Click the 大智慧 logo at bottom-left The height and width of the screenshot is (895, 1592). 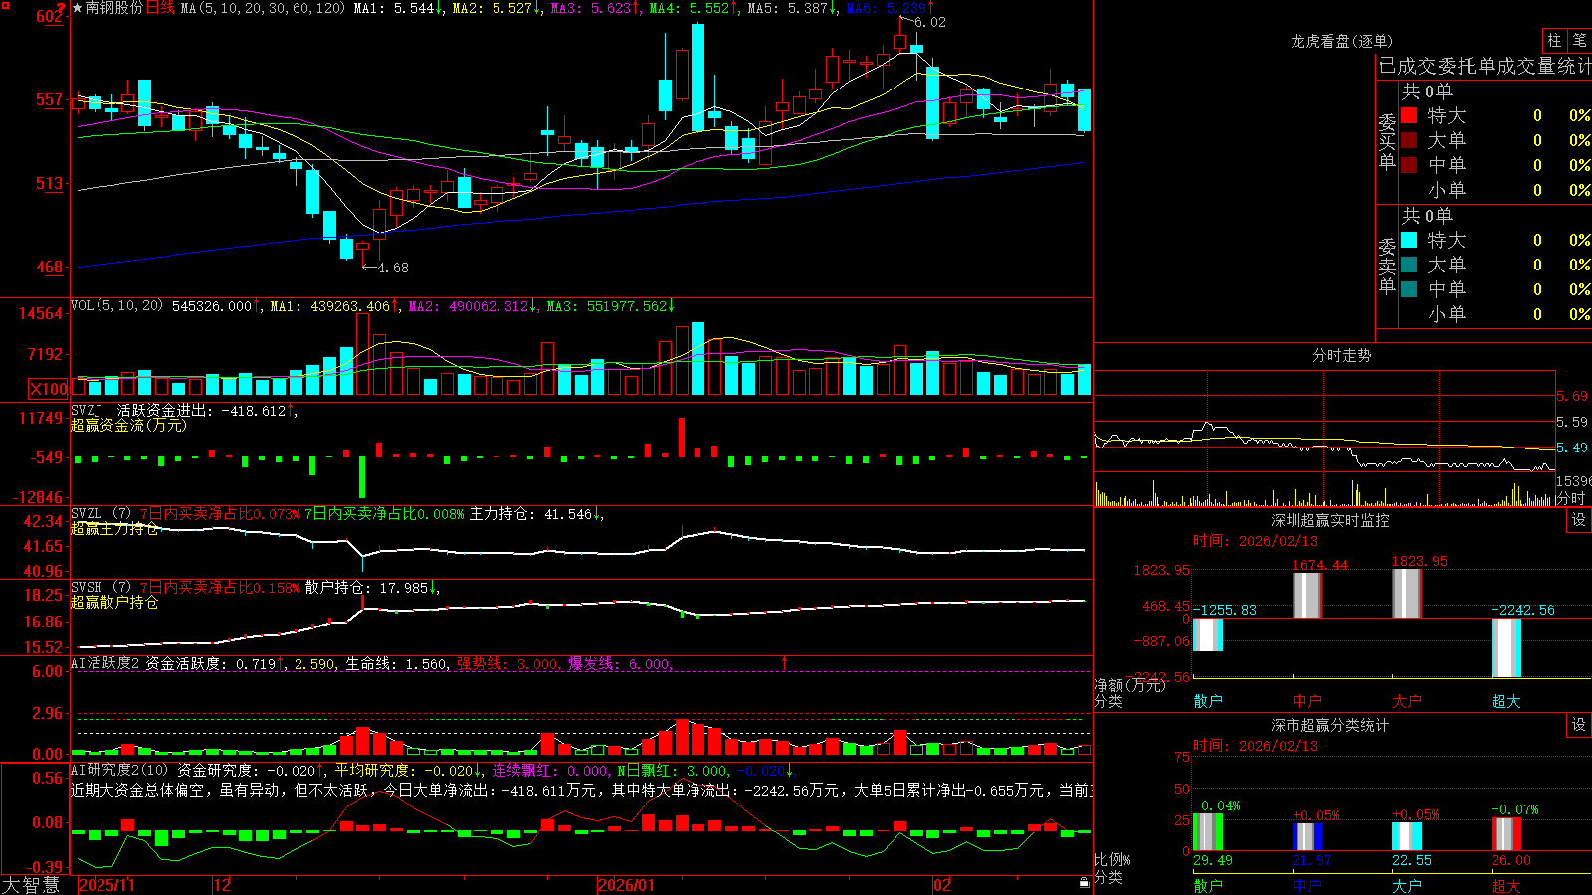pyautogui.click(x=31, y=885)
